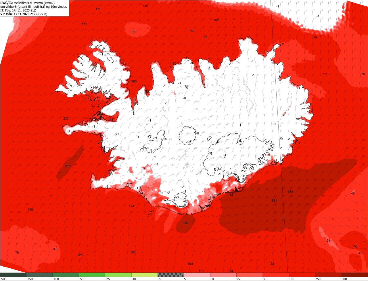Click the map value 274 west of Iceland

coord(68,166)
